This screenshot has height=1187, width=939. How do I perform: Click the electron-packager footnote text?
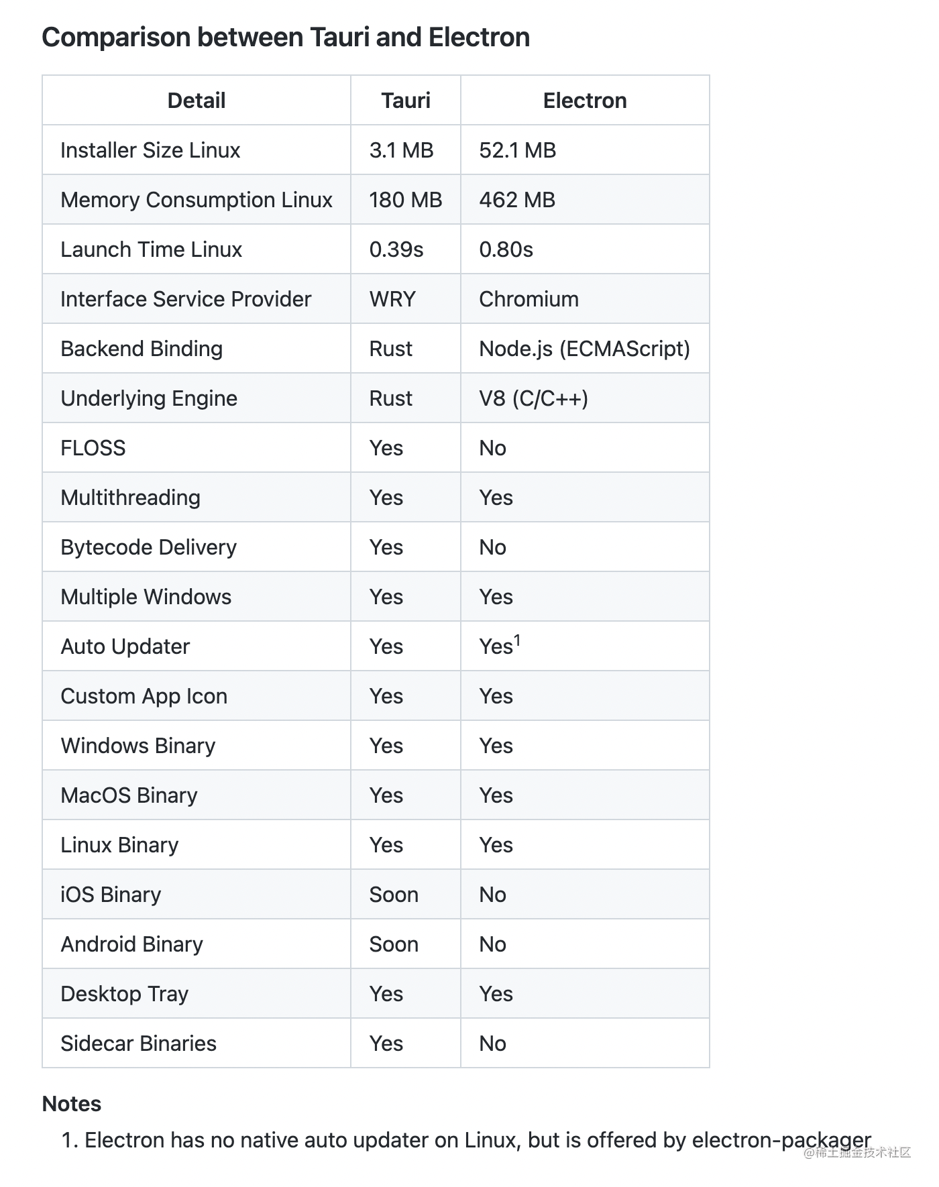coord(781,1140)
